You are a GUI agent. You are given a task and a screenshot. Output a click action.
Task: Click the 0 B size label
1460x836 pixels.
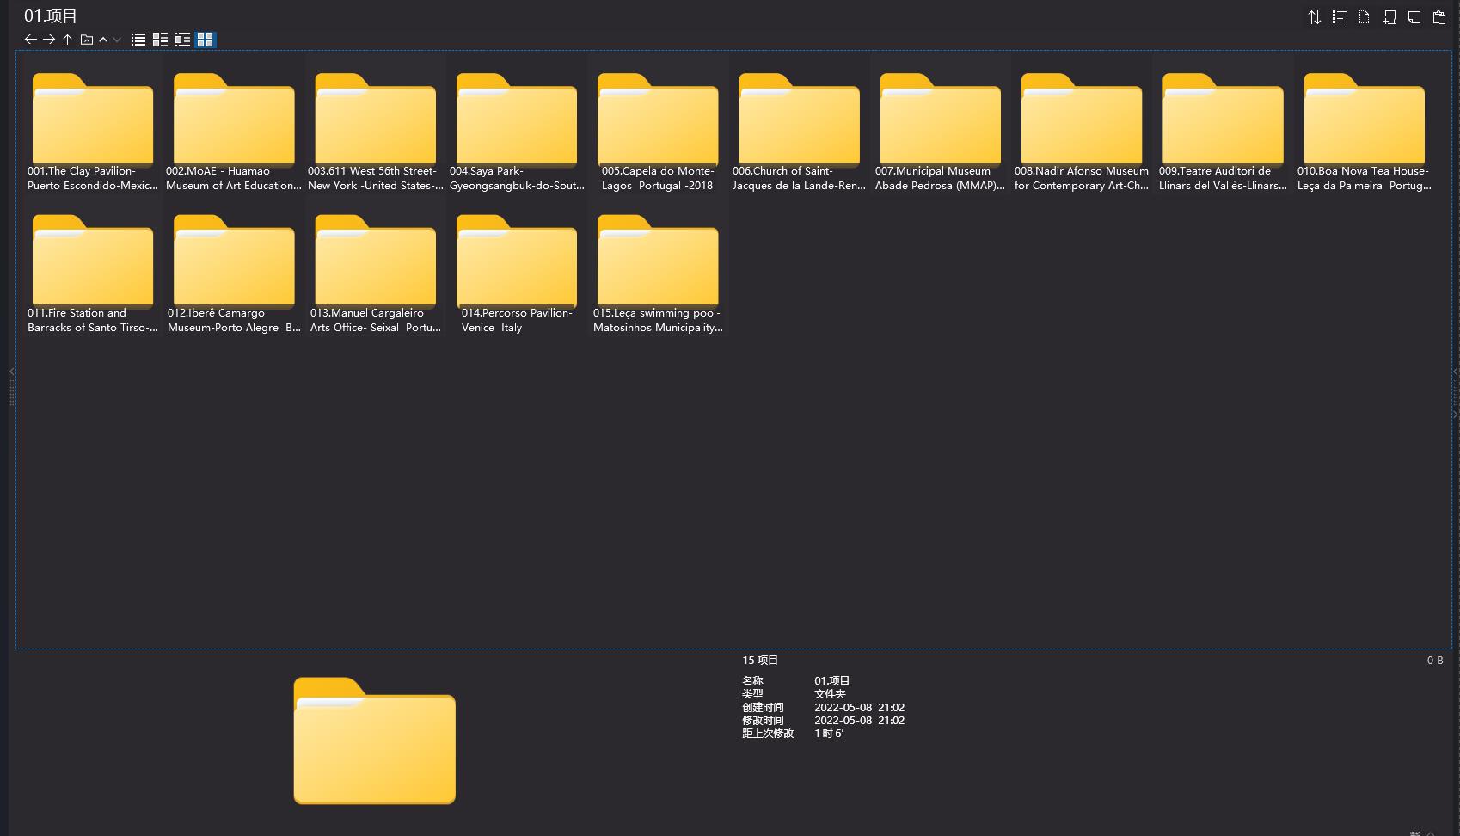click(x=1435, y=661)
